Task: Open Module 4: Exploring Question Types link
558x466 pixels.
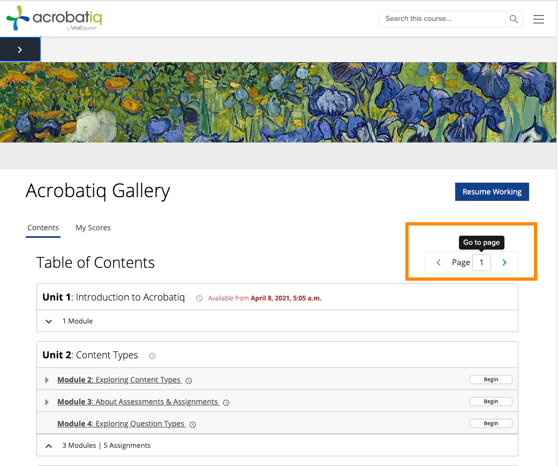Action: click(122, 423)
